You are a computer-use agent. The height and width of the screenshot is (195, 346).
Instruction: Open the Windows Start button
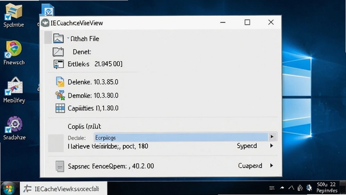click(9, 188)
